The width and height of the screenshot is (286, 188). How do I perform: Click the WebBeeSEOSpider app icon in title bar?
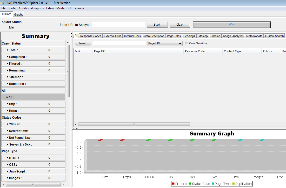pos(2,3)
